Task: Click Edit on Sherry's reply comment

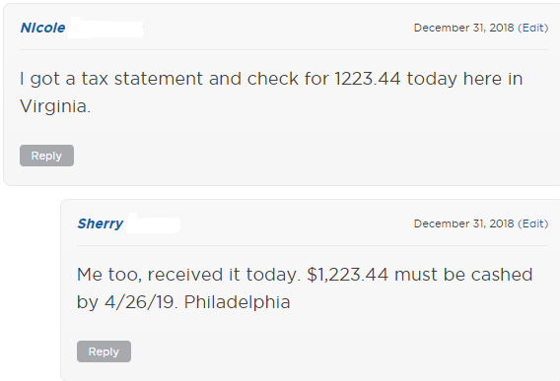Action: pos(532,223)
